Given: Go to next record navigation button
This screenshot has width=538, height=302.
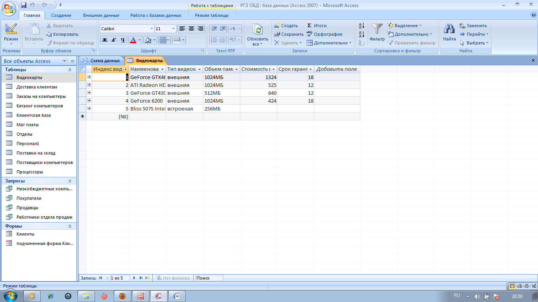Looking at the screenshot, I should tap(135, 278).
